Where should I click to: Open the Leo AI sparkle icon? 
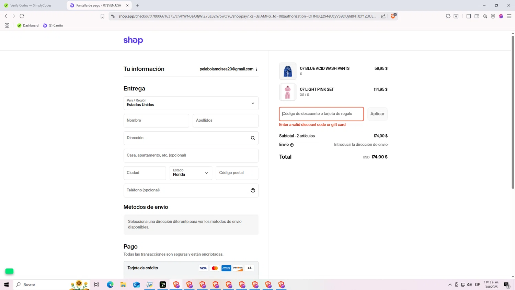[485, 16]
